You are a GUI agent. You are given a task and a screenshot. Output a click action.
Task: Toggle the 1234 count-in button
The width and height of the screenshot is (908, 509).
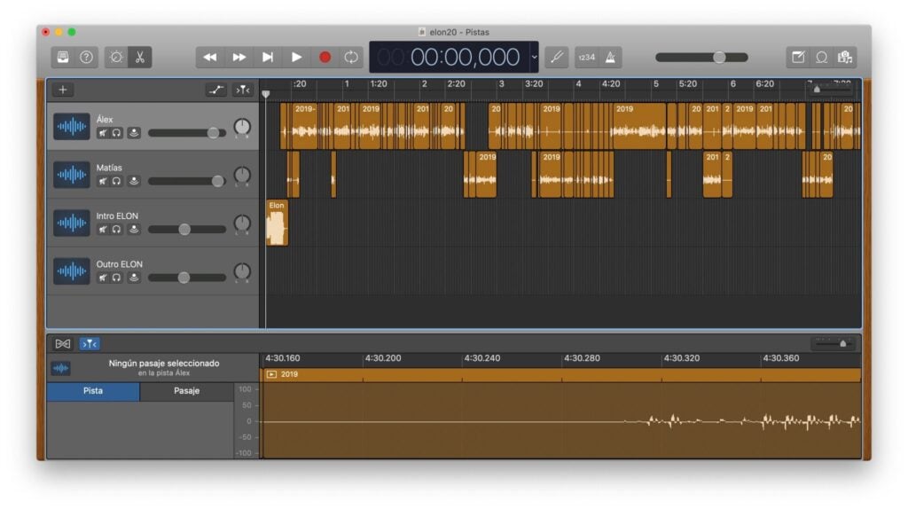587,57
